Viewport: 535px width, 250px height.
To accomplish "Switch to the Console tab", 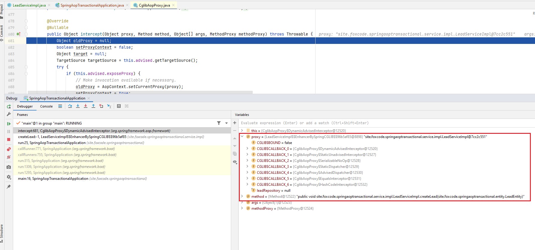I will [x=46, y=106].
